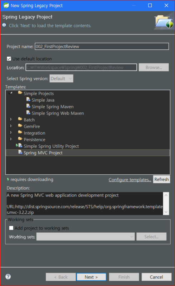Viewport: 175px width, 286px height.
Task: Click the GemFire folder icon
Action: 20,126
